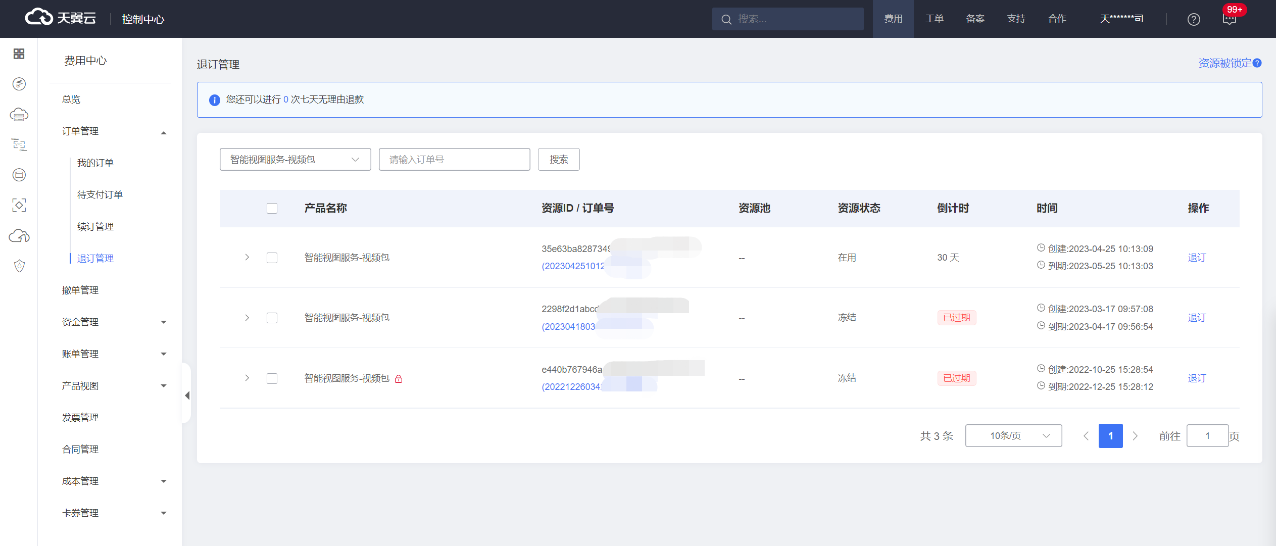Open 工单 in the top navigation
The height and width of the screenshot is (546, 1276).
click(x=934, y=19)
